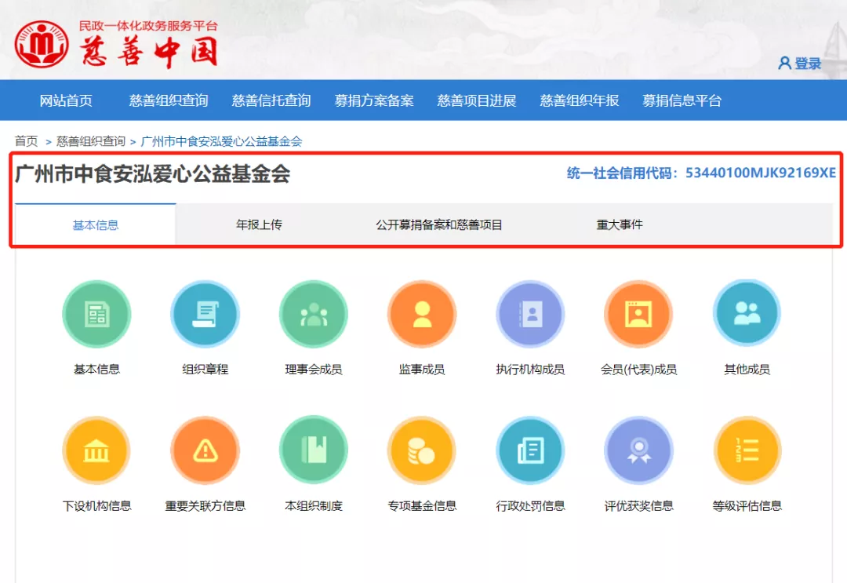
Task: Click the 等级评估信息 label text
Action: click(x=747, y=506)
